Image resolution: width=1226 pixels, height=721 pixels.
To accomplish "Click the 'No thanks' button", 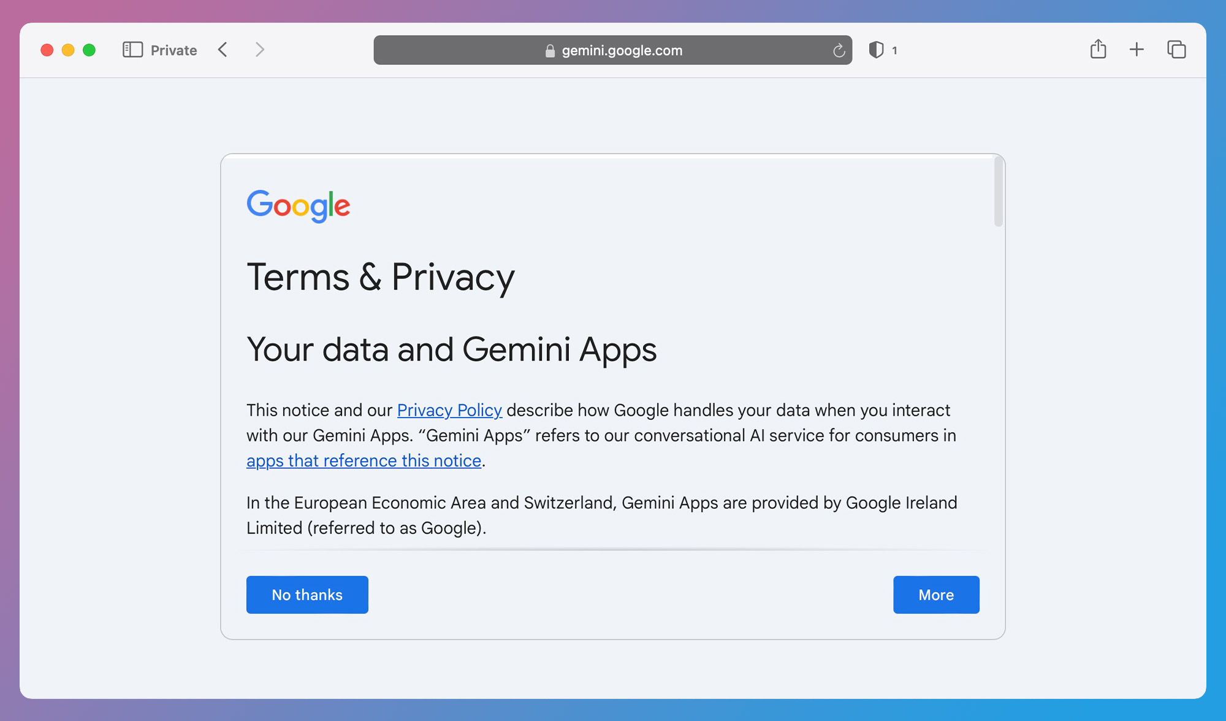I will pyautogui.click(x=306, y=595).
